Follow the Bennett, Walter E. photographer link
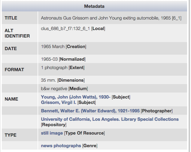191x152 pixels. pos(90,111)
